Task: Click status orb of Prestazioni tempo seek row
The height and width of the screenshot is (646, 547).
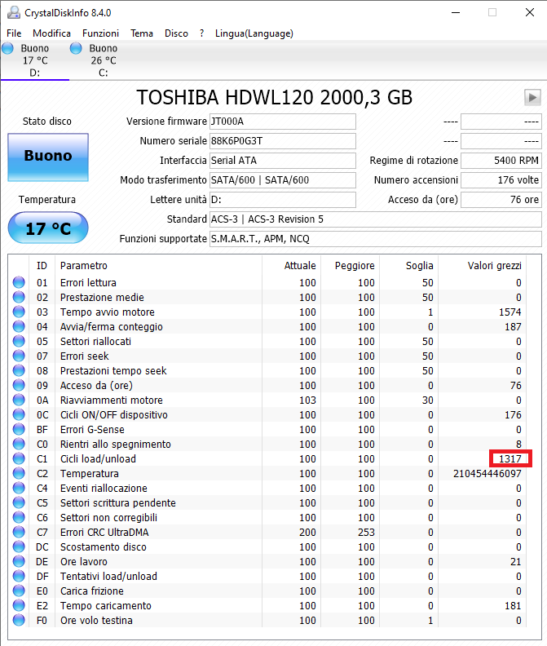Action: point(19,370)
